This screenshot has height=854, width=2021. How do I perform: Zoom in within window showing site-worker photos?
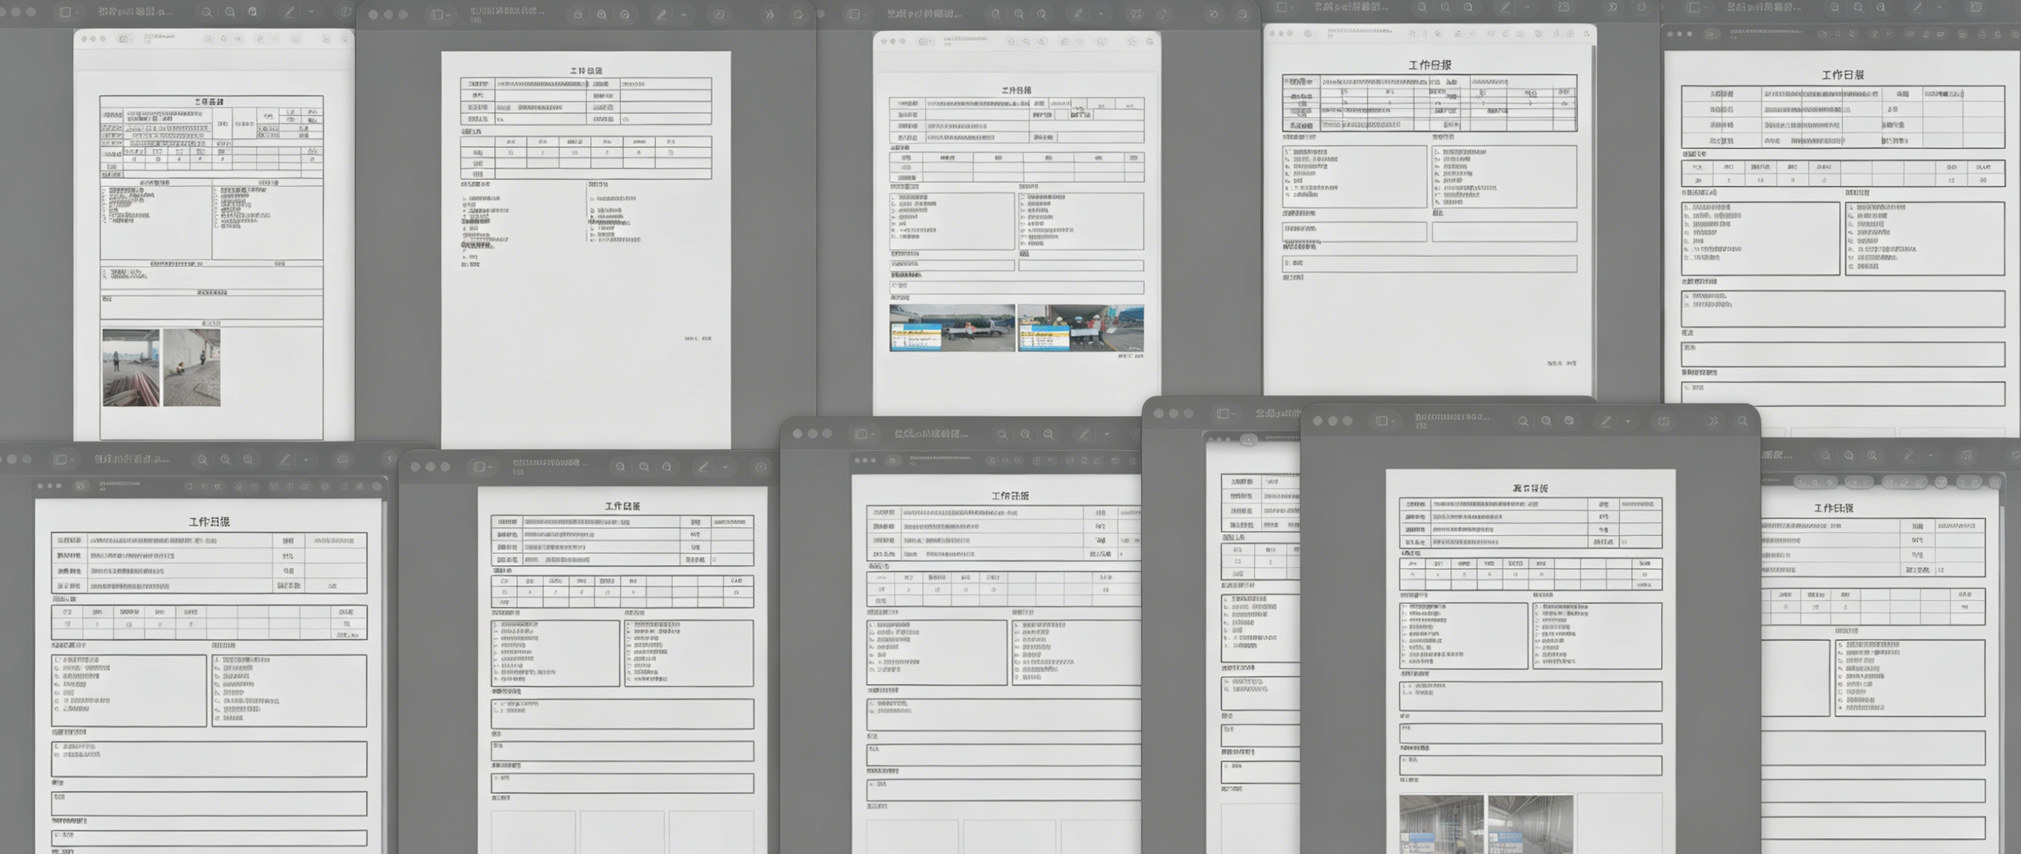coord(230,12)
